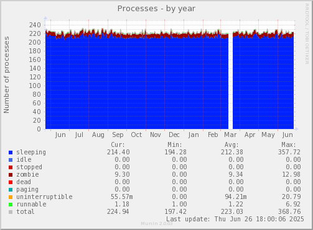Click total average value 223.03
This screenshot has width=313, height=230.
[232, 211]
